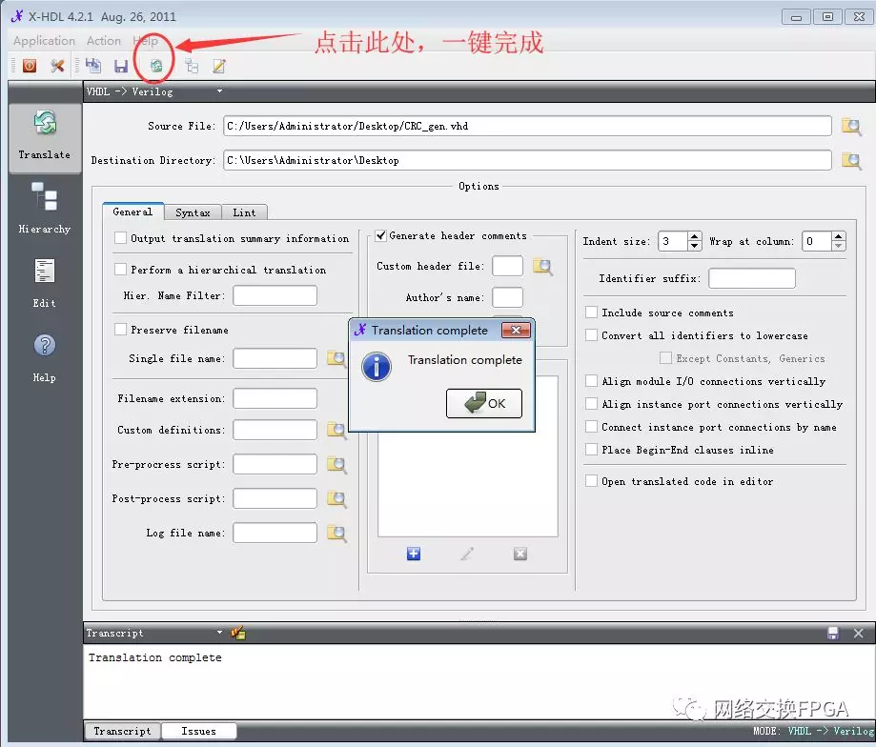Save transcript via floppy icon

pyautogui.click(x=833, y=633)
